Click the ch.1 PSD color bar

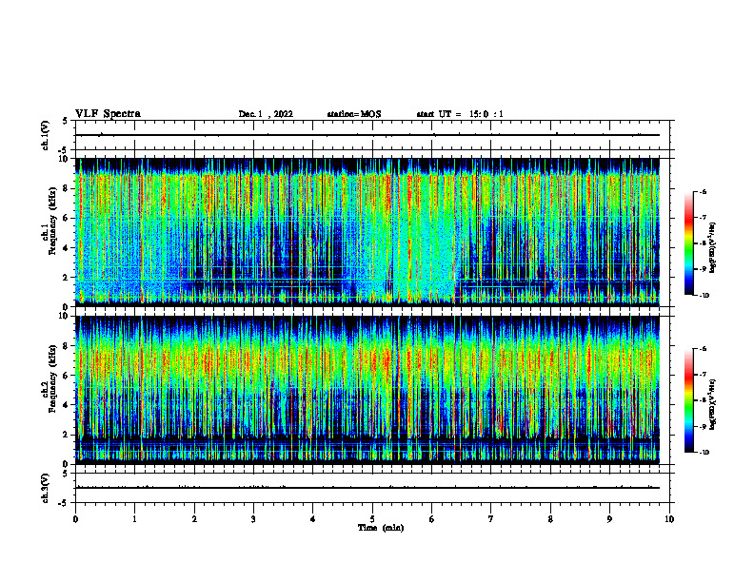pos(689,243)
